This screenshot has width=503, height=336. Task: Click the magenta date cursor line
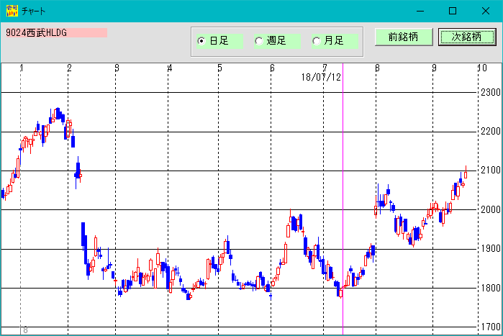[x=343, y=199]
